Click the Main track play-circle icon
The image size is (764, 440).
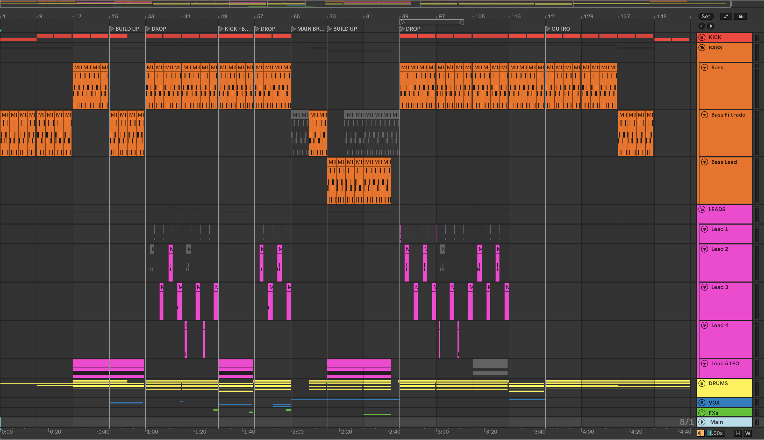point(702,422)
